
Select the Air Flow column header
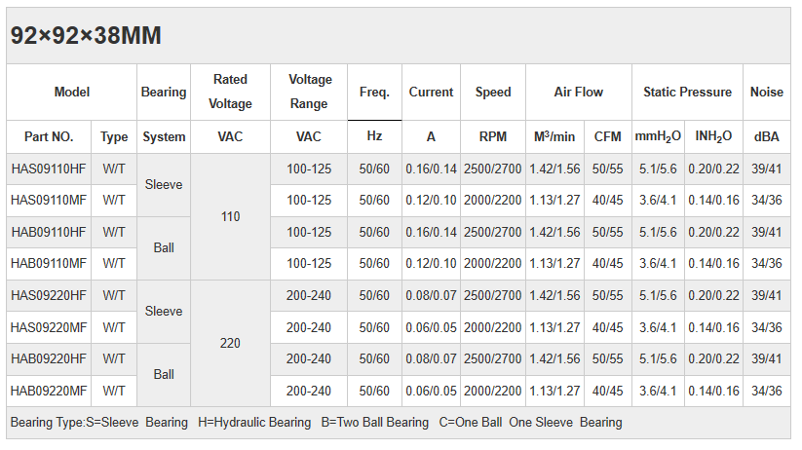pyautogui.click(x=578, y=93)
